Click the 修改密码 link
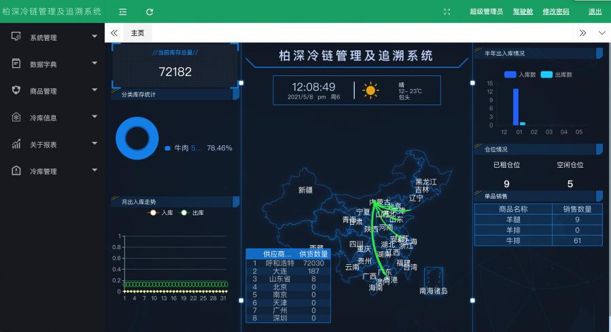Viewport: 611px width, 332px height. (555, 12)
